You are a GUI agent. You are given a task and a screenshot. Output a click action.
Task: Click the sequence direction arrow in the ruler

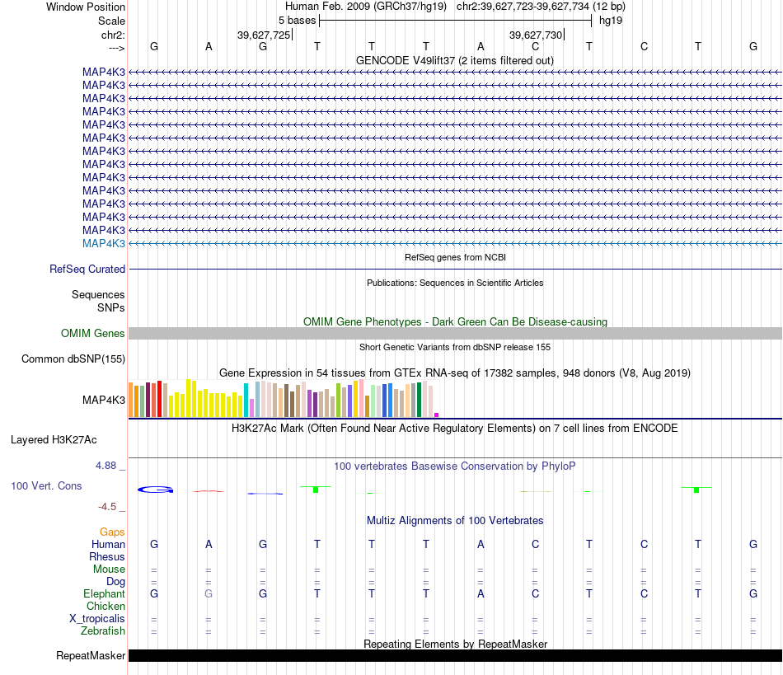[117, 48]
